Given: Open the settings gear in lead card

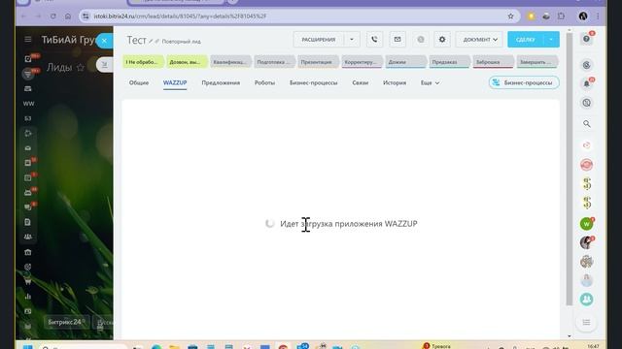Looking at the screenshot, I should pyautogui.click(x=442, y=39).
